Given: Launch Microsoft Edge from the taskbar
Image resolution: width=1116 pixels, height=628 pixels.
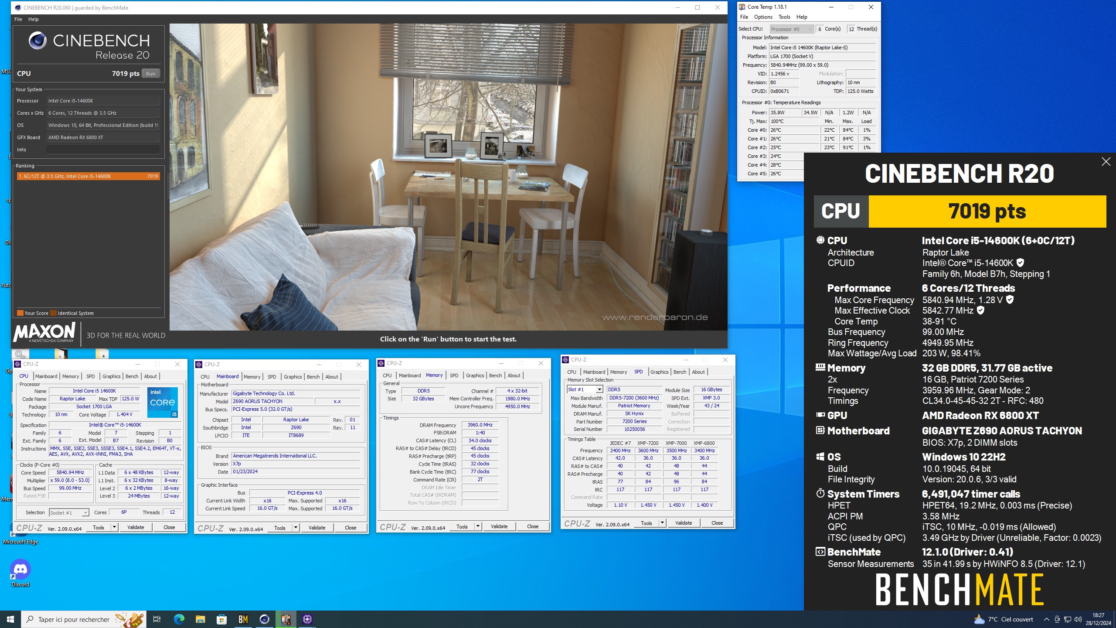Looking at the screenshot, I should tap(179, 619).
